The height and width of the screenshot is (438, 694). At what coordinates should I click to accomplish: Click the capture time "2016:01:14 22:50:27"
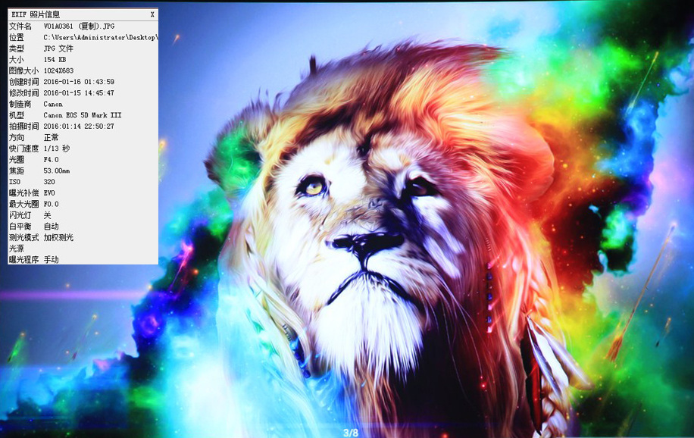coord(79,127)
